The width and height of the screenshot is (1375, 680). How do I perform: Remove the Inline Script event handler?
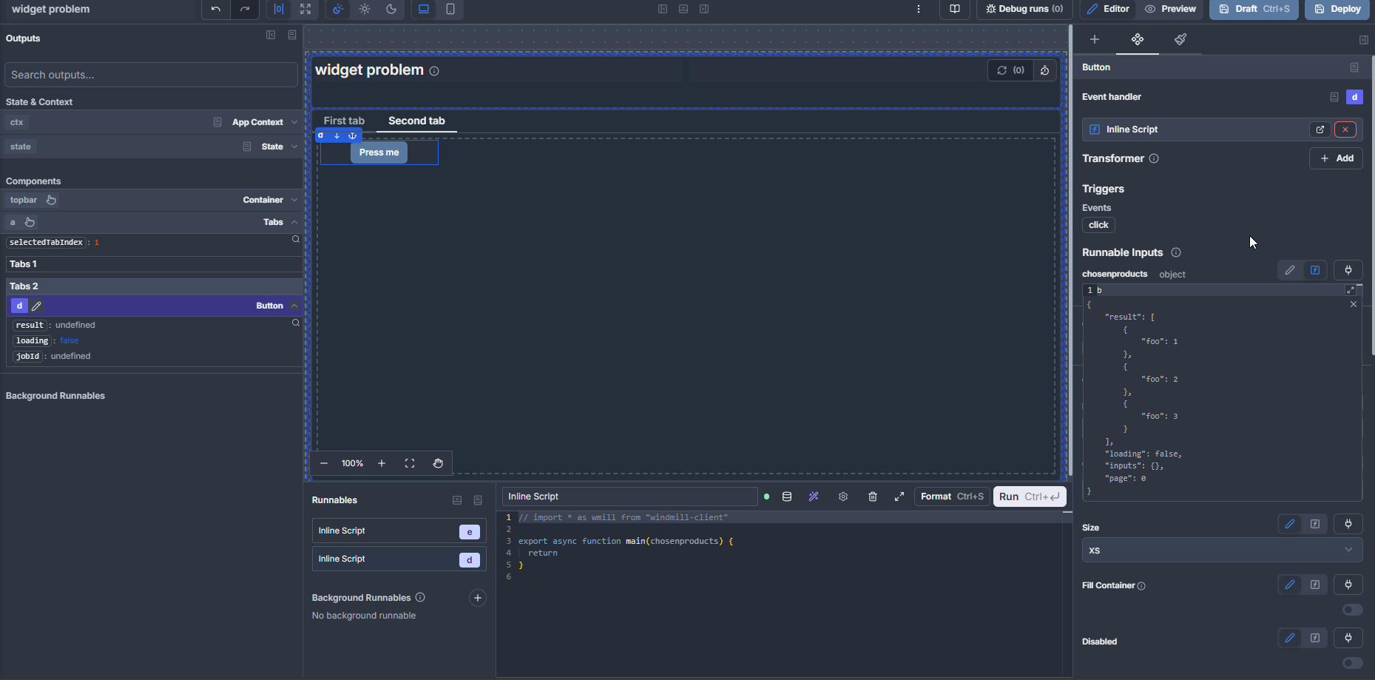(x=1345, y=129)
